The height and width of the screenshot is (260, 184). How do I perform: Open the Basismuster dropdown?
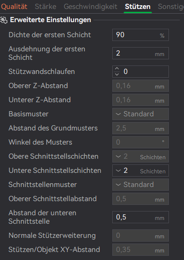[x=141, y=114]
